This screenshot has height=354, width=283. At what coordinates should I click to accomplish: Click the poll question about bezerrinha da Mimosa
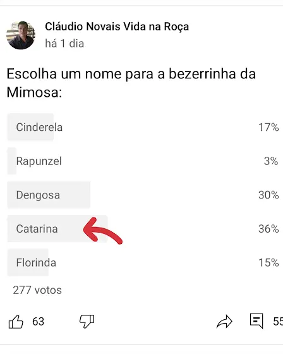pos(131,83)
